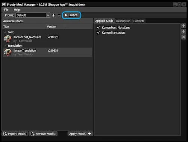Screen dimensions: 188x142
Task: Remove profile with minus icon
Action: tap(59, 15)
